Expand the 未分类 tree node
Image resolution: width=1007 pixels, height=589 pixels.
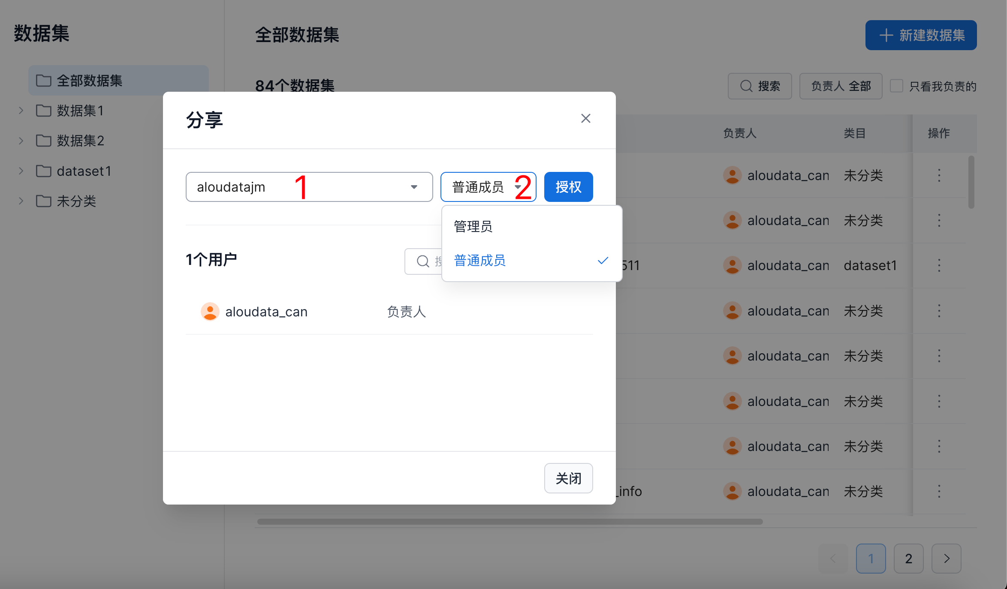(21, 201)
